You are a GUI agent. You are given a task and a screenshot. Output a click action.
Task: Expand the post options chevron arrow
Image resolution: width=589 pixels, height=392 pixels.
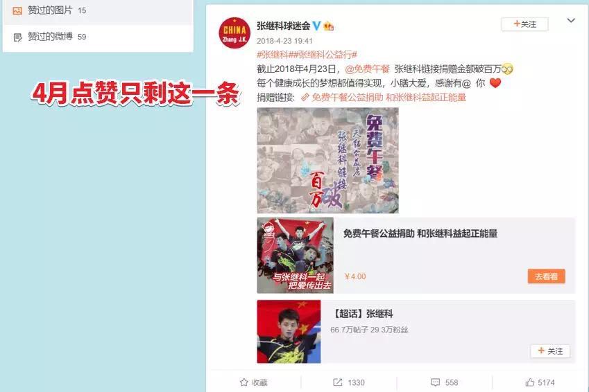[x=571, y=21]
